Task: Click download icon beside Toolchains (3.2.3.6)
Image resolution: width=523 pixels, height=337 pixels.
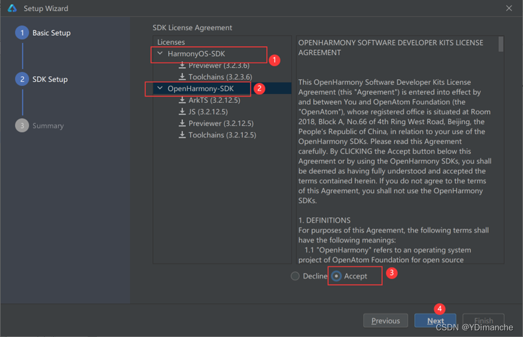Action: [182, 77]
